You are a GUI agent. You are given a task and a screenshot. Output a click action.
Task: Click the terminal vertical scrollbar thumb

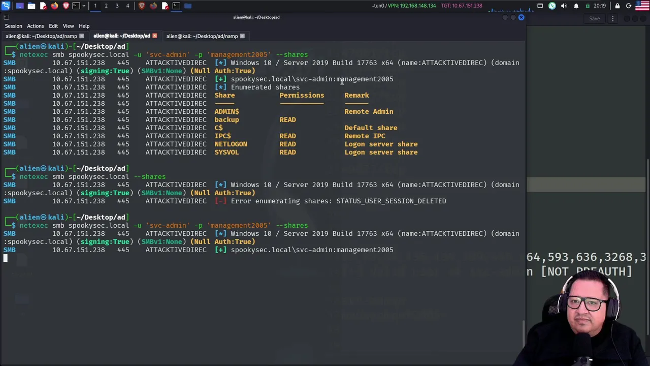tap(524, 333)
